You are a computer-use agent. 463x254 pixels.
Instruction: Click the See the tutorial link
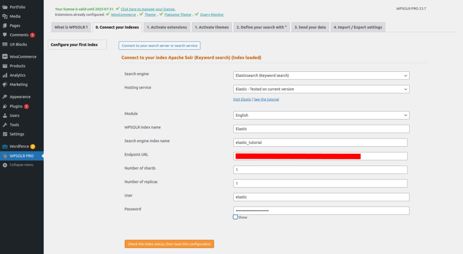266,99
